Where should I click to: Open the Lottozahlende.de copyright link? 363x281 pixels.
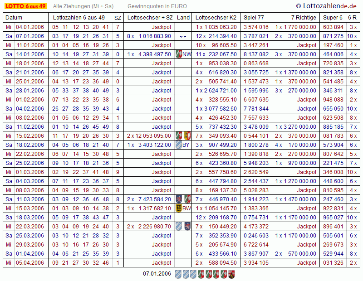pyautogui.click(x=326, y=6)
